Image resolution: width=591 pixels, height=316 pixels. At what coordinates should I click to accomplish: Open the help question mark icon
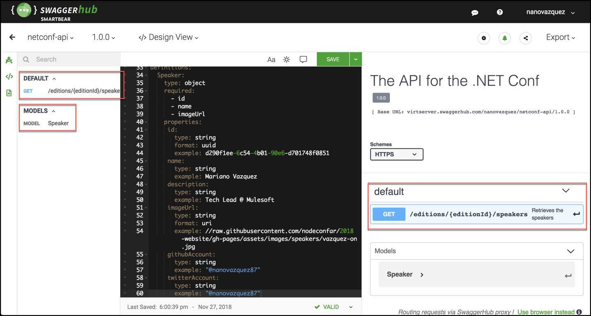coord(499,12)
